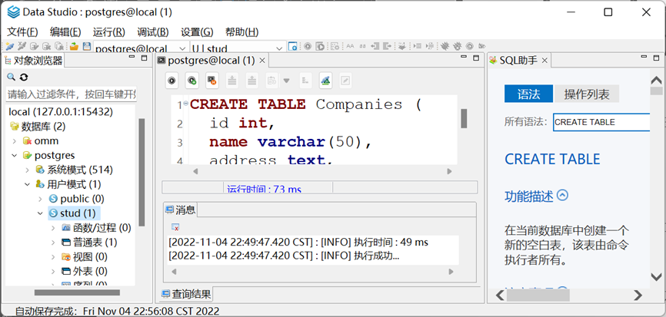The height and width of the screenshot is (317, 666).
Task: Close the postgres@local (1) terminal tab
Action: pos(262,61)
